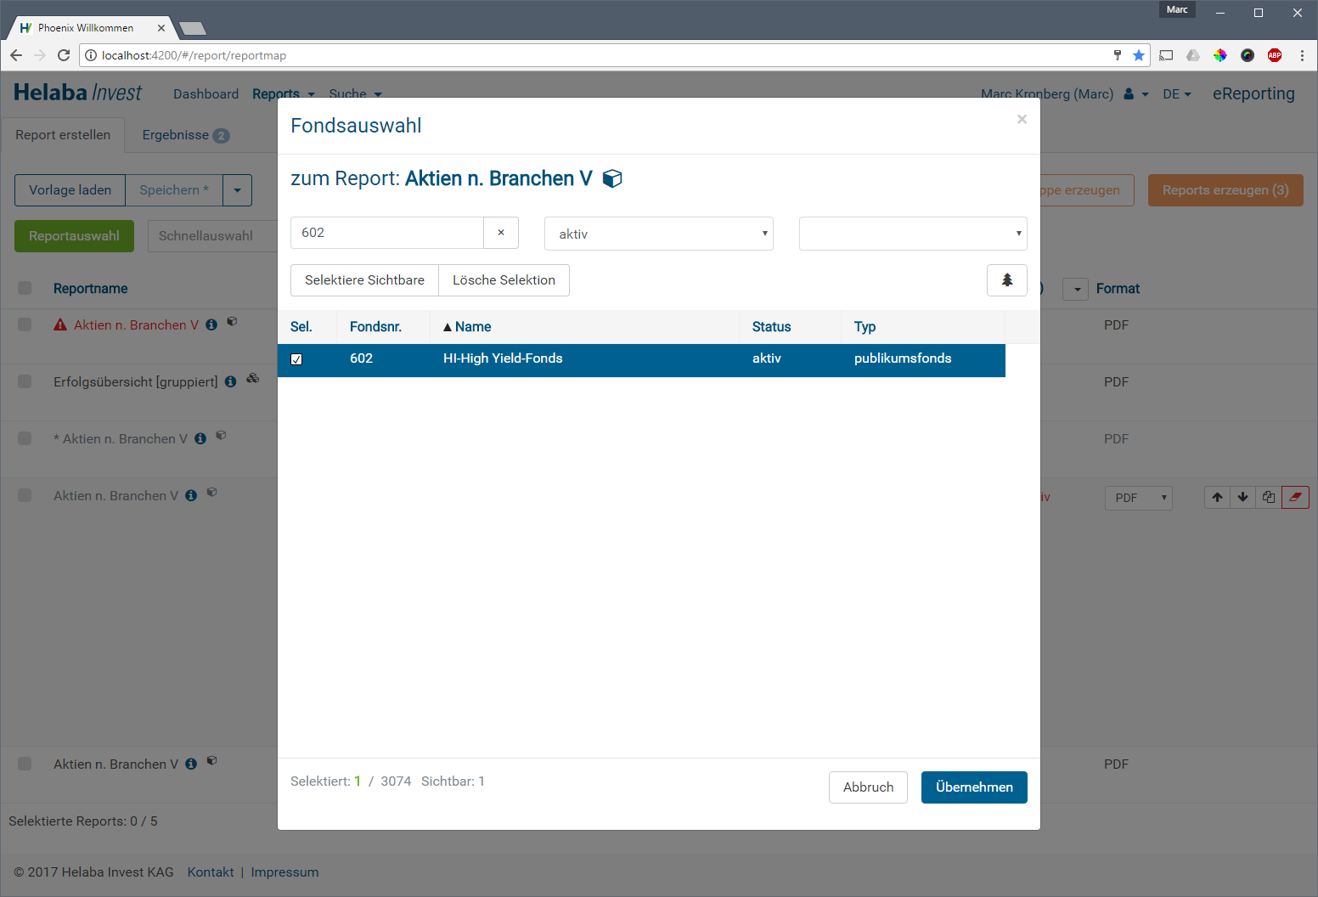Open the empty fund type dropdown

click(x=912, y=234)
